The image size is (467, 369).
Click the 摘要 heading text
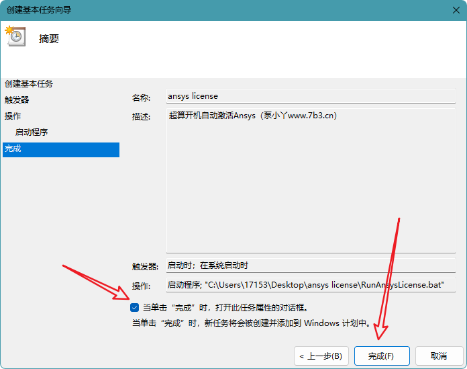pos(49,39)
